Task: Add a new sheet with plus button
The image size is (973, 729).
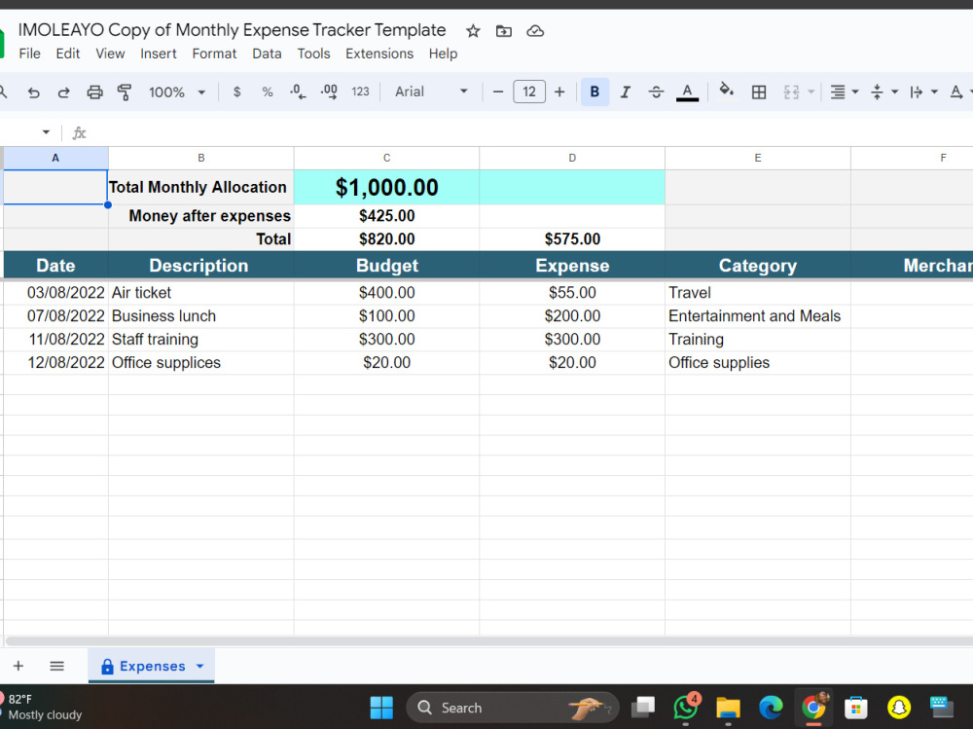Action: (18, 666)
